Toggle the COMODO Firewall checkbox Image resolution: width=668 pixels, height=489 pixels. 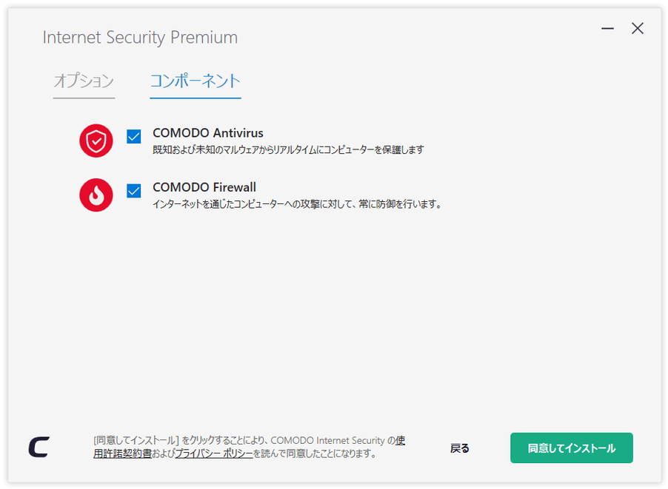point(134,191)
